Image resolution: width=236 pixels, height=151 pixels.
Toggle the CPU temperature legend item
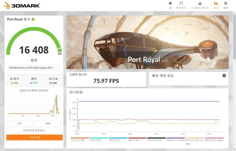click(99, 139)
